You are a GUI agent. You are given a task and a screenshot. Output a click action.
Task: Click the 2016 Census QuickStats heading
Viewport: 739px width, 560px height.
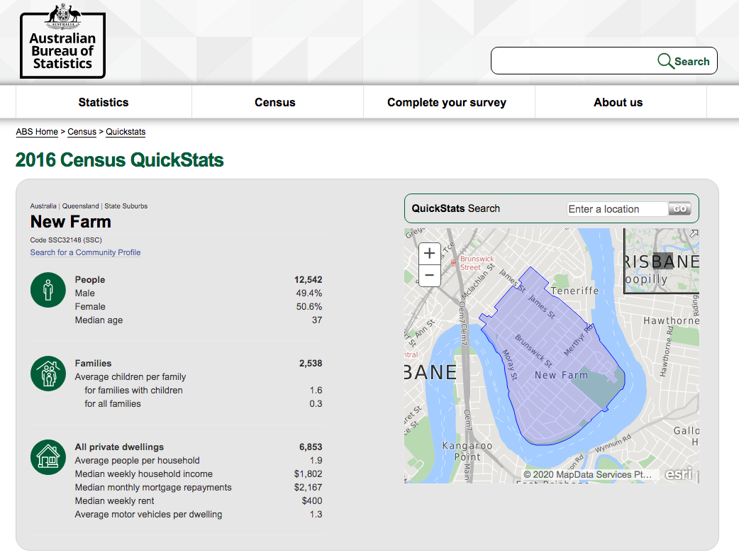(x=120, y=160)
